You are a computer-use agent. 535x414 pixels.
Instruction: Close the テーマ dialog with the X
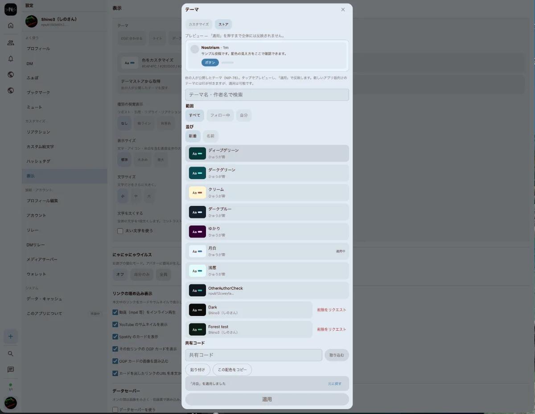pos(343,9)
